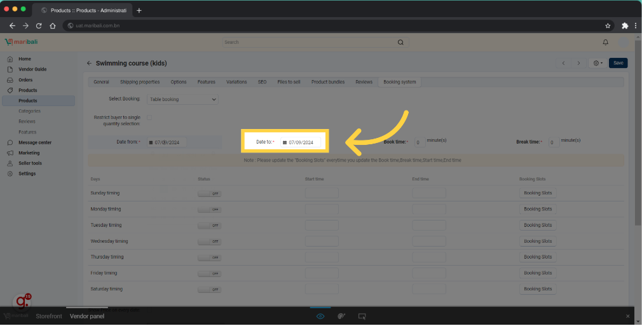Open Booking Slots for Monday timing
Viewport: 642px width, 326px height.
(538, 209)
